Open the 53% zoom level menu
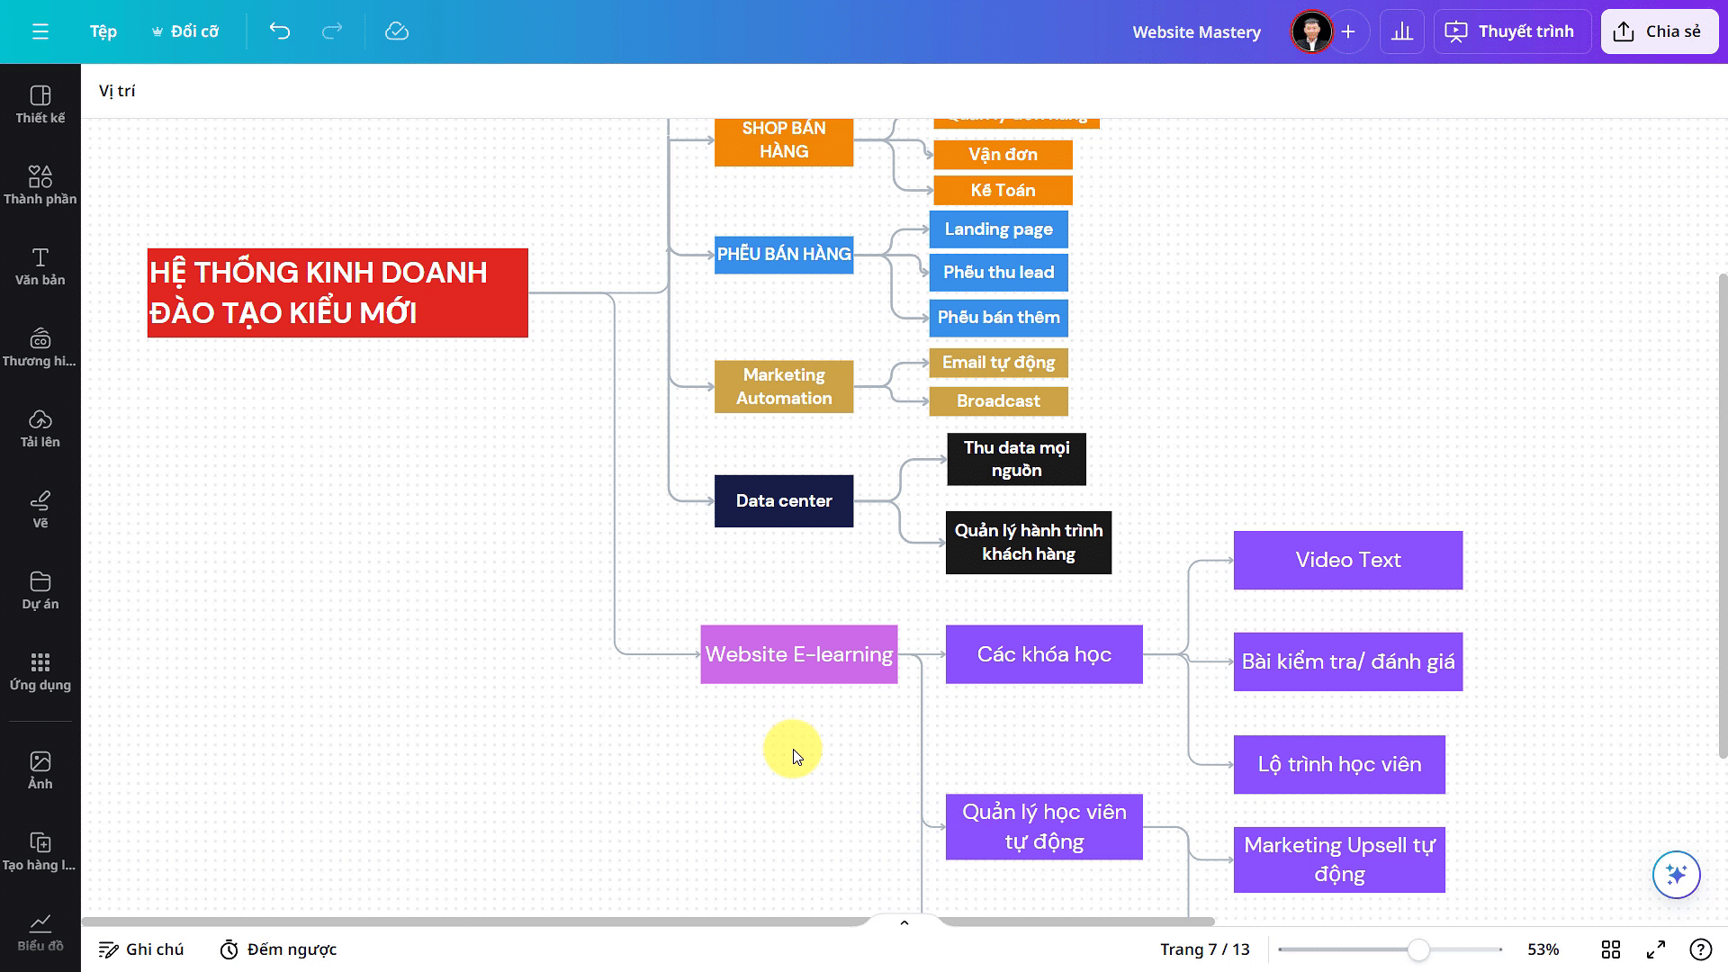This screenshot has width=1728, height=972. click(1543, 949)
